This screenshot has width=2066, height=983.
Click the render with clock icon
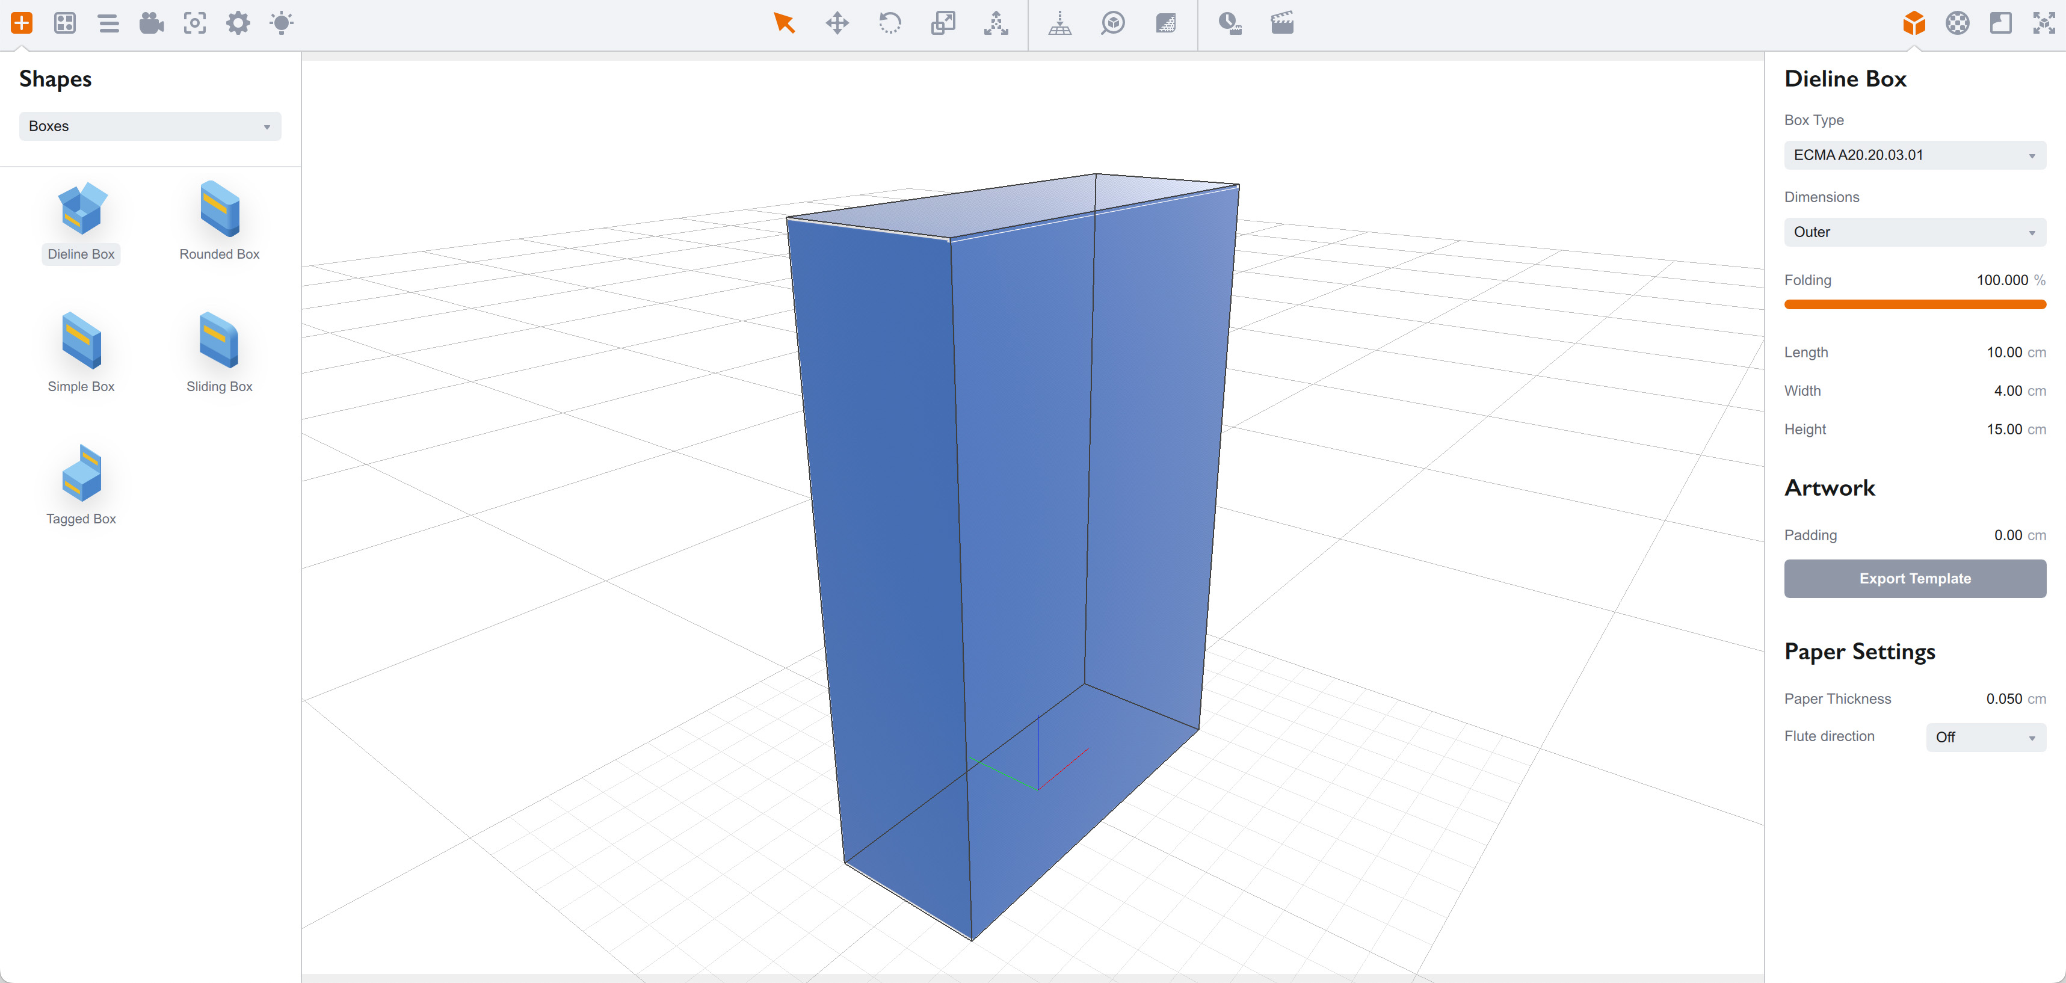point(1229,22)
